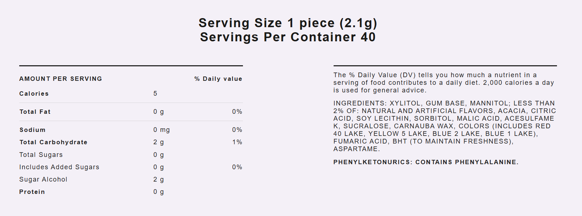This screenshot has height=216, width=582.
Task: Click the "0 mg" Sodium amount
Action: pos(161,130)
